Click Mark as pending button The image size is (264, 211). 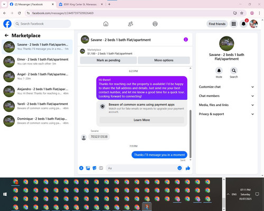pyautogui.click(x=108, y=60)
